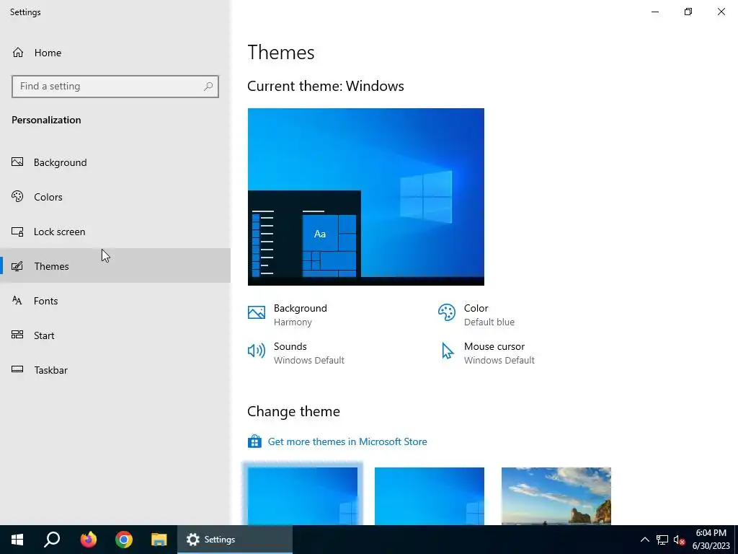
Task: Show hidden system tray icons
Action: 645,540
